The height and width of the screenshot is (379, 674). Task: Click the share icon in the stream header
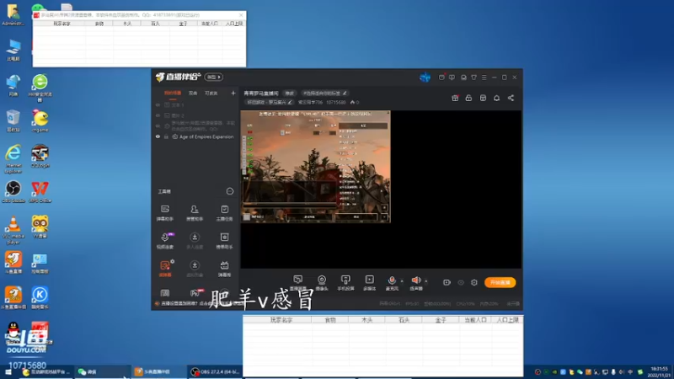[x=511, y=98]
